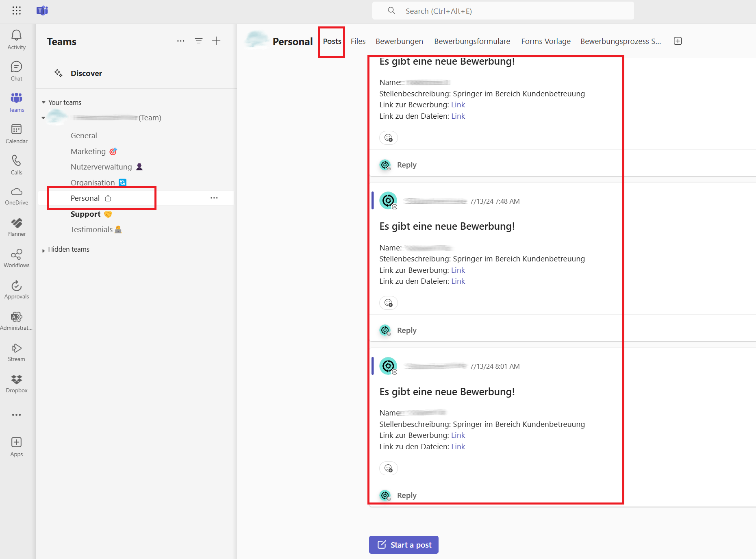The image size is (756, 559).
Task: Add a reaction to the 7:48 AM post
Action: [388, 303]
